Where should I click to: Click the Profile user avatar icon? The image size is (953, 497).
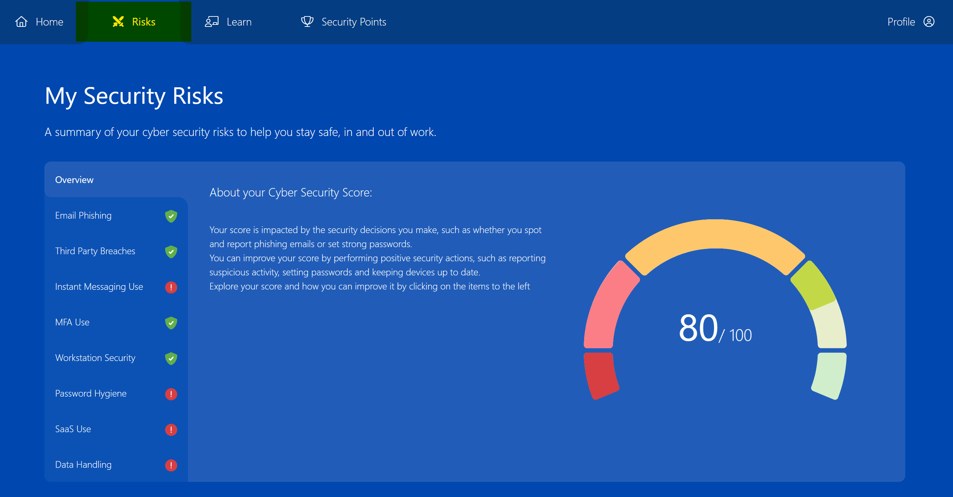929,22
